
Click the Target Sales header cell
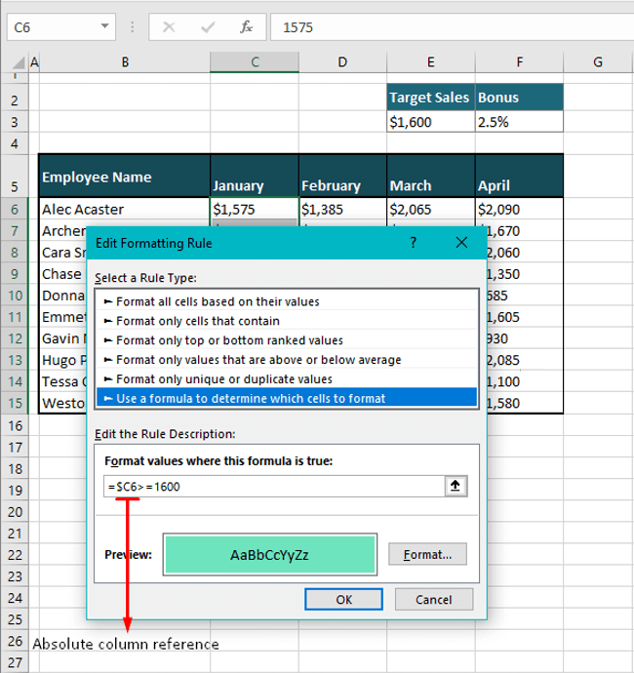(430, 98)
